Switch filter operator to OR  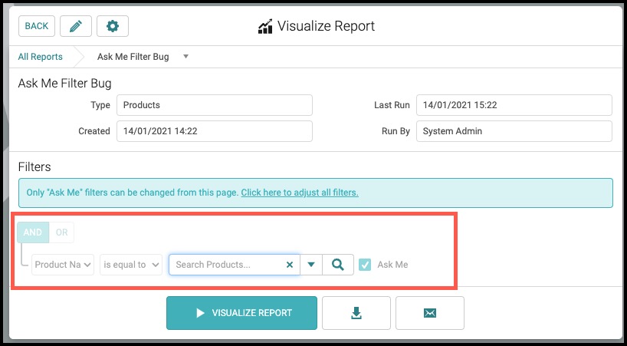pos(61,232)
